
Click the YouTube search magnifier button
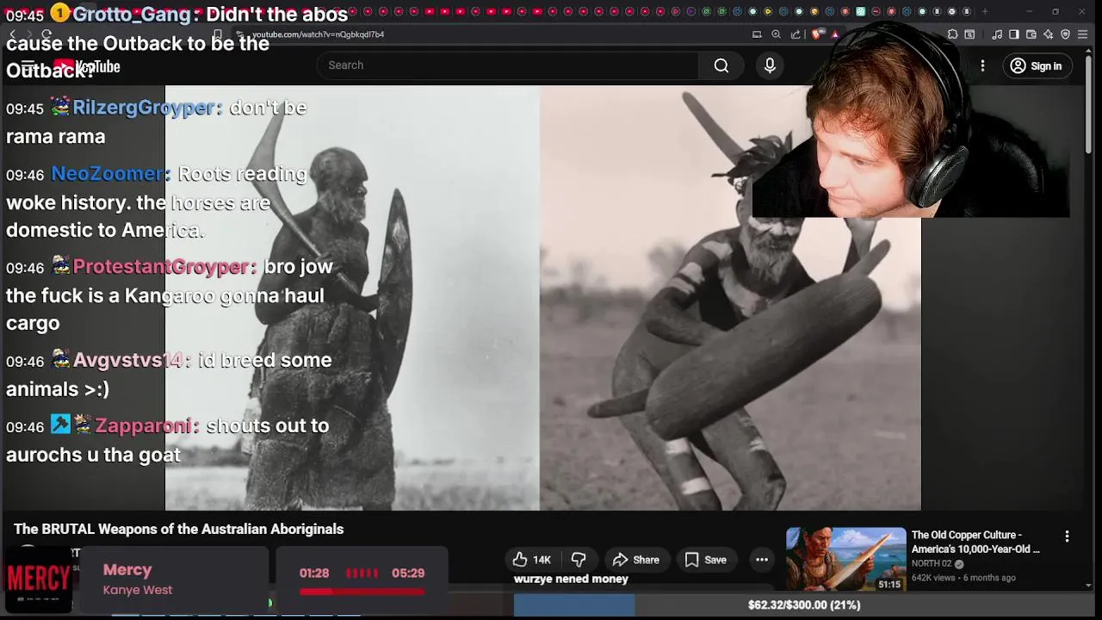click(x=721, y=65)
